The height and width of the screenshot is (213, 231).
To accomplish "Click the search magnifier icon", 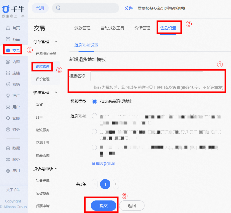I will [58, 8].
